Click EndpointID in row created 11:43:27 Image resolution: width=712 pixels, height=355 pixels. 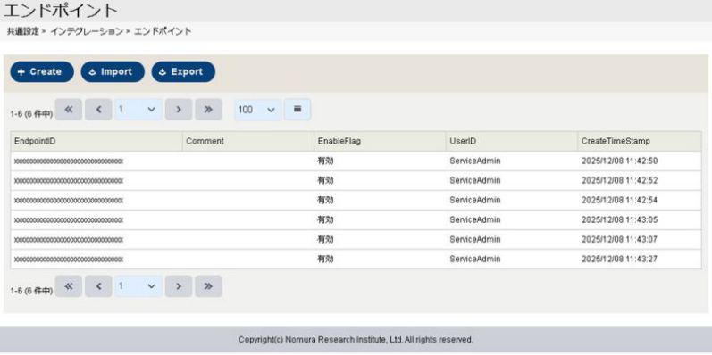pos(69,260)
